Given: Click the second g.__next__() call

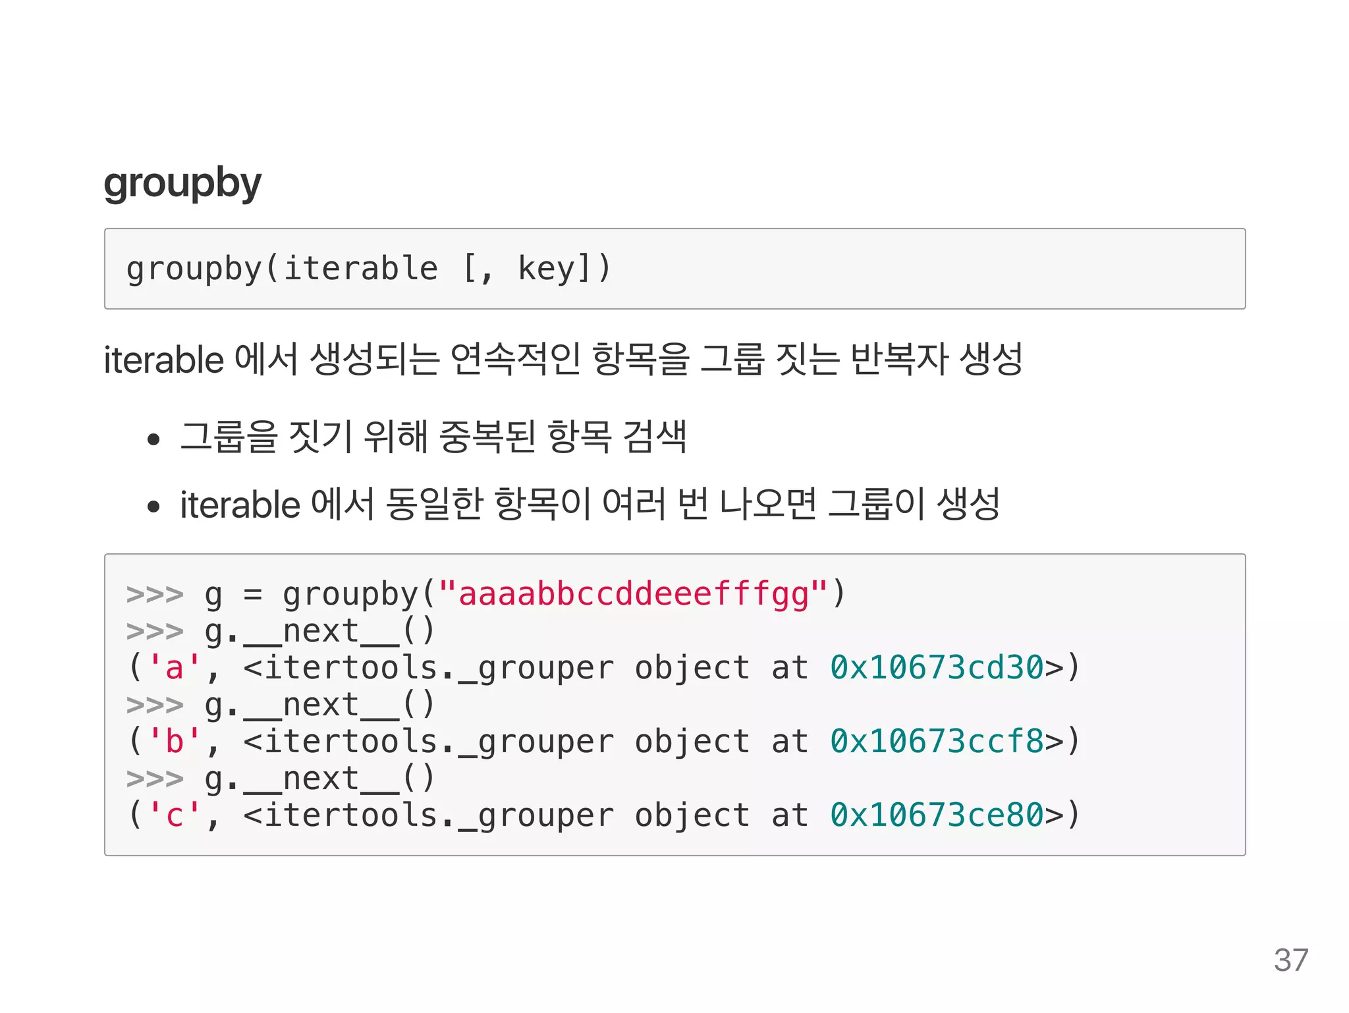Looking at the screenshot, I should [x=319, y=705].
